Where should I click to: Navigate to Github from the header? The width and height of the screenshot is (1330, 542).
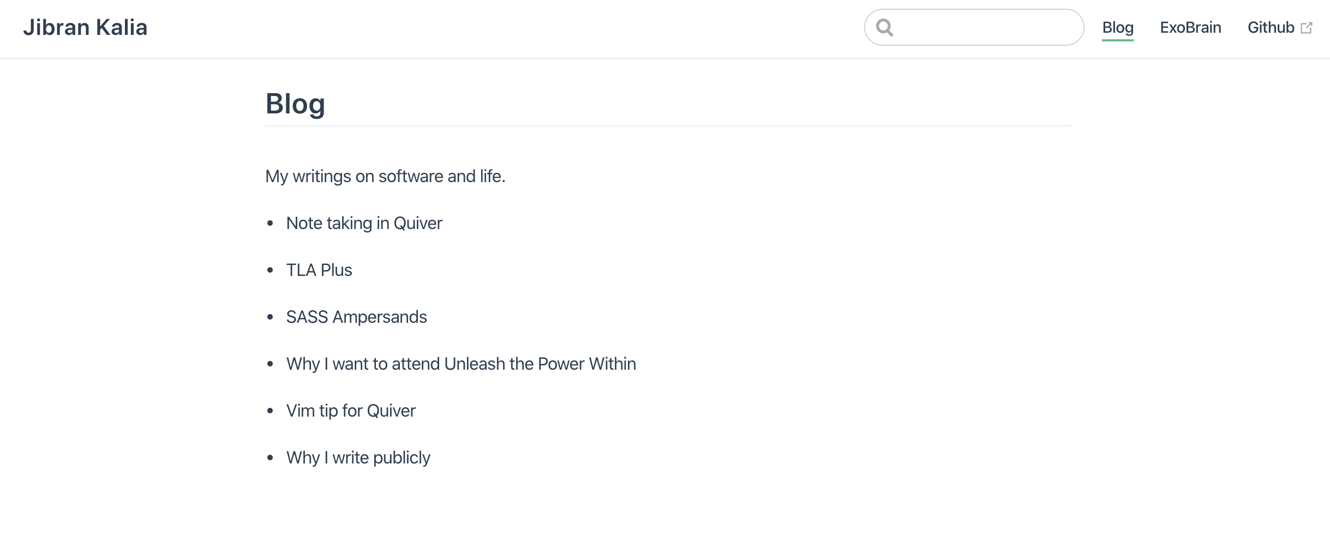tap(1272, 27)
